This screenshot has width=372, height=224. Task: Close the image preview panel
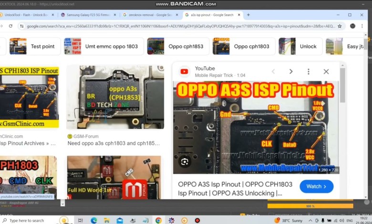326,71
